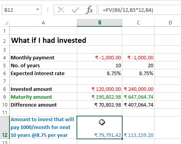The image size is (181, 144).
Task: Select the blue 'Amount to invest' label cell
Action: tap(43, 127)
